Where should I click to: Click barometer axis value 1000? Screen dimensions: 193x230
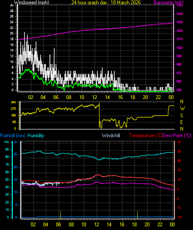pyautogui.click(x=179, y=48)
